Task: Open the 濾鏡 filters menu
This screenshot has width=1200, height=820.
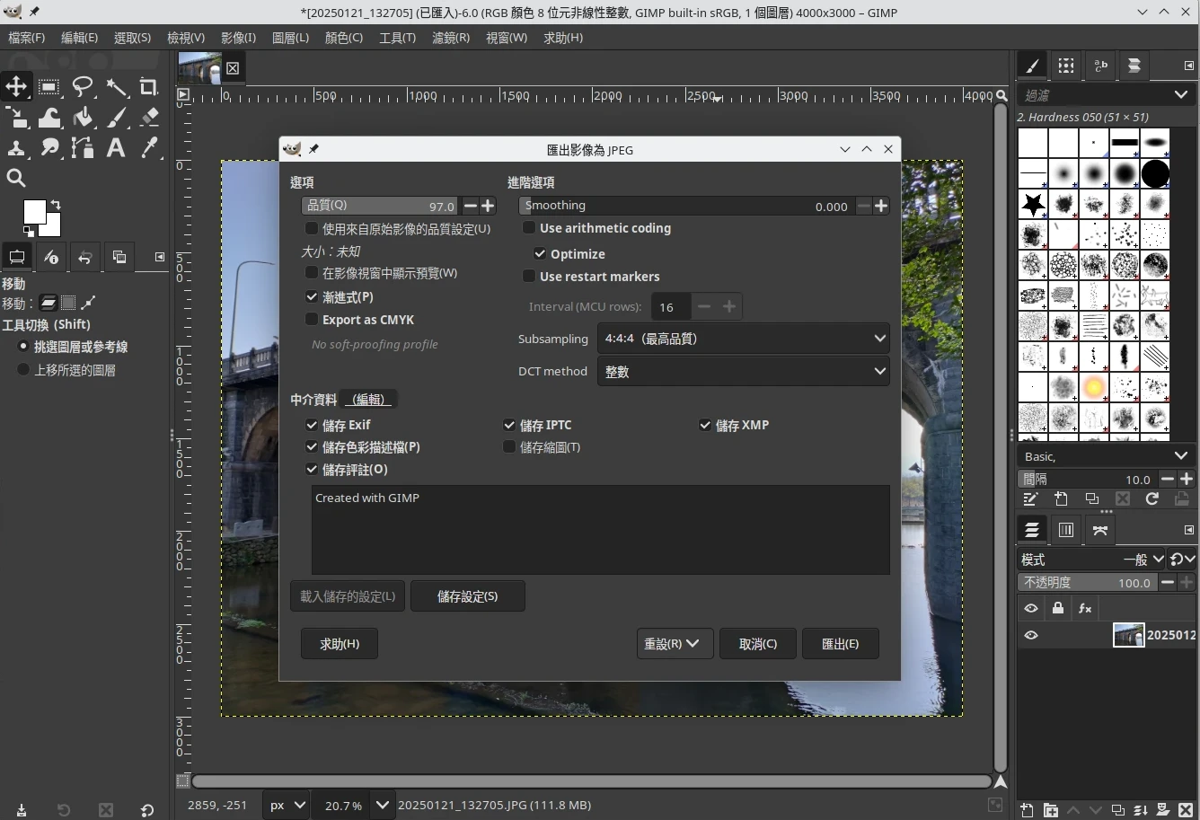Action: (450, 38)
